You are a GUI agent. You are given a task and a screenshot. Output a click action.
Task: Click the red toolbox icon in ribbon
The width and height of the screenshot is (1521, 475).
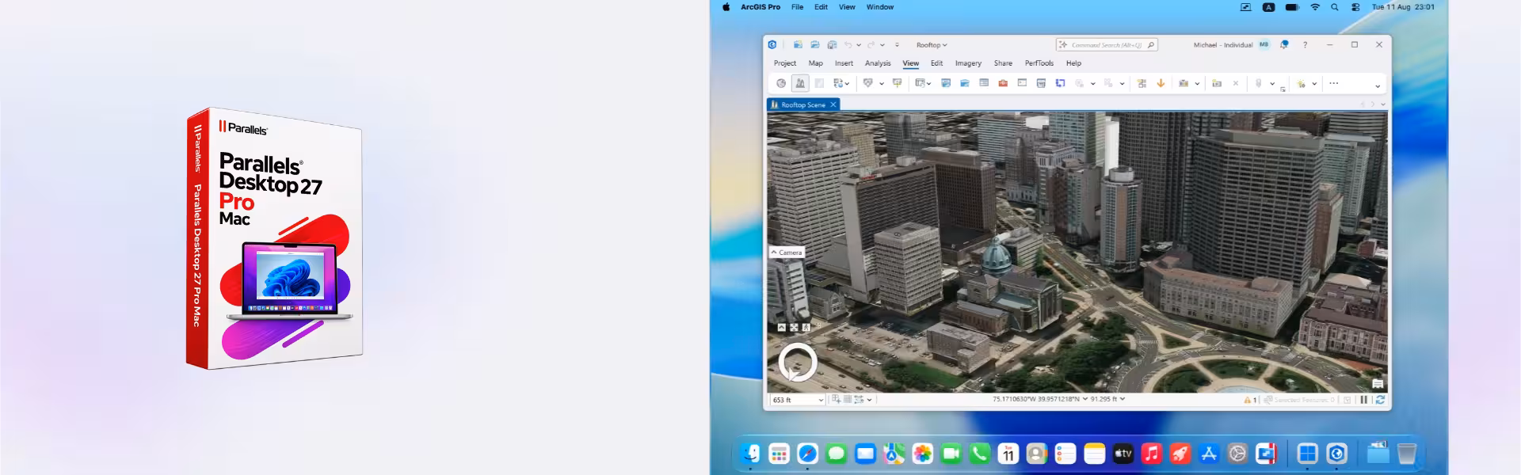point(1003,83)
